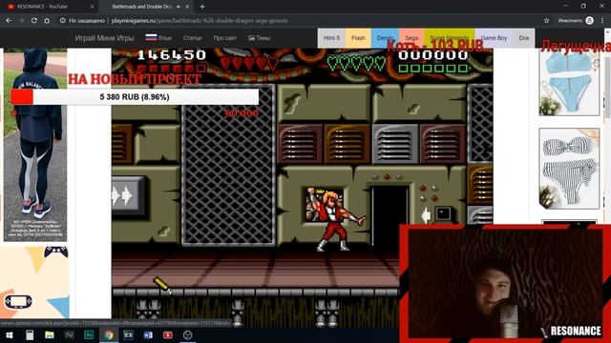Open the Incognito profile icon
The image size is (611, 343).
[590, 21]
